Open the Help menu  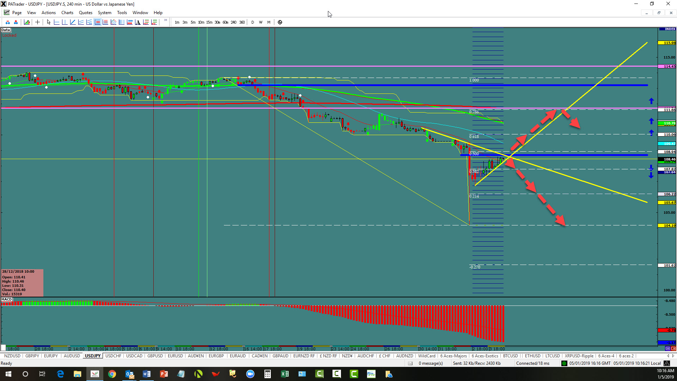(158, 13)
